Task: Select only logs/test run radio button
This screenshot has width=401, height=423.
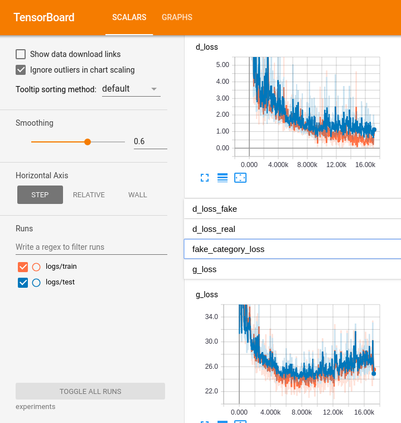Action: [x=36, y=282]
